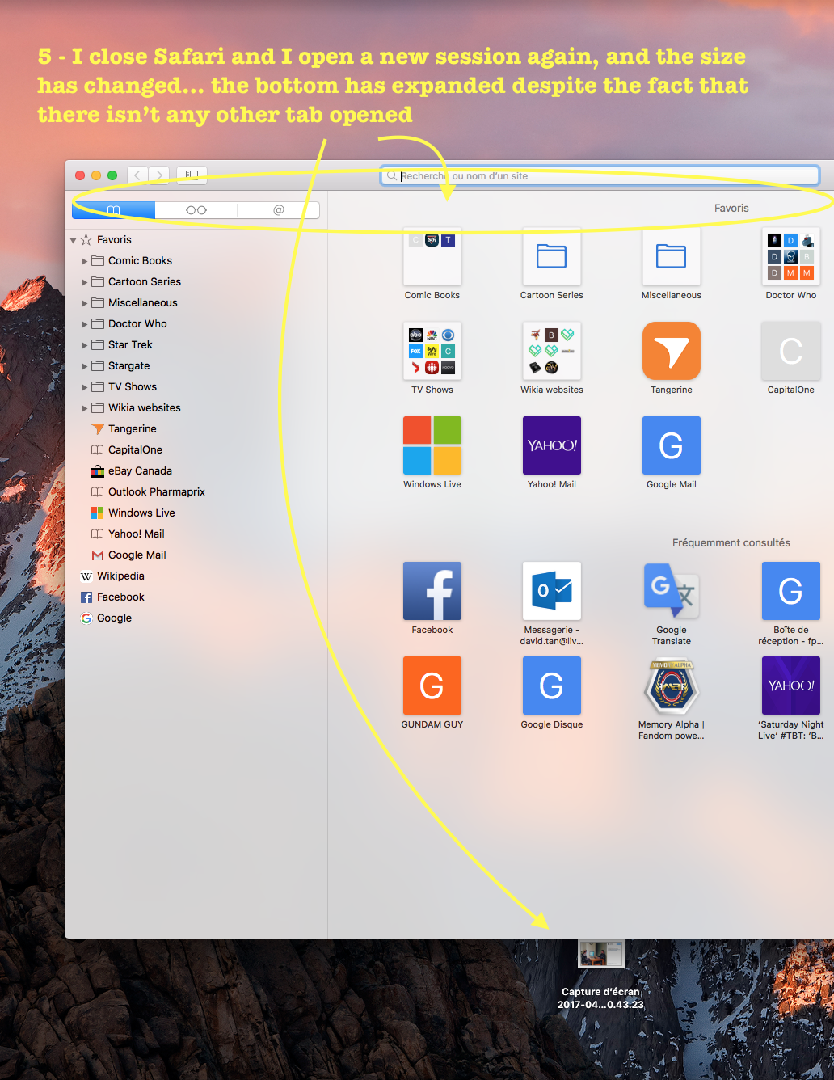Screen dimensions: 834x1080
Task: Open the Boîte de réception tile
Action: [791, 591]
